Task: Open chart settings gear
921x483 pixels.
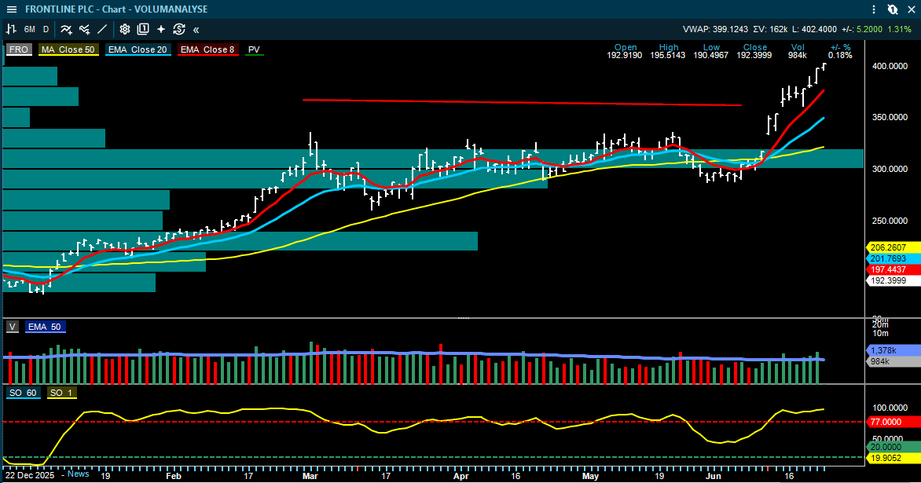Action: click(x=124, y=29)
